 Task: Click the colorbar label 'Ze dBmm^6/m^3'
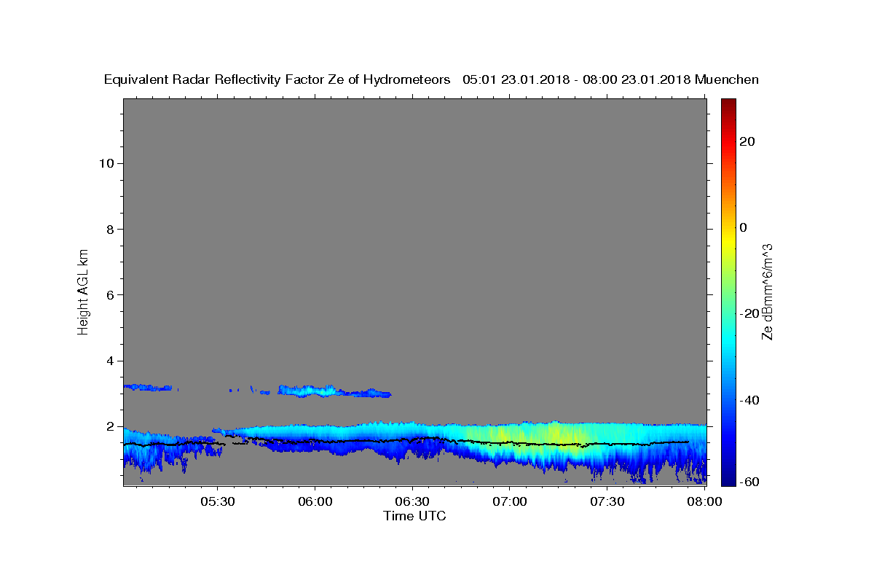click(767, 291)
